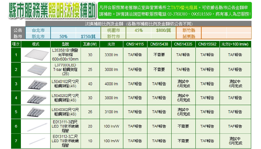The image size is (261, 149).
Task: Click the 光效(>100 lm/w) column header
Action: [235, 44]
